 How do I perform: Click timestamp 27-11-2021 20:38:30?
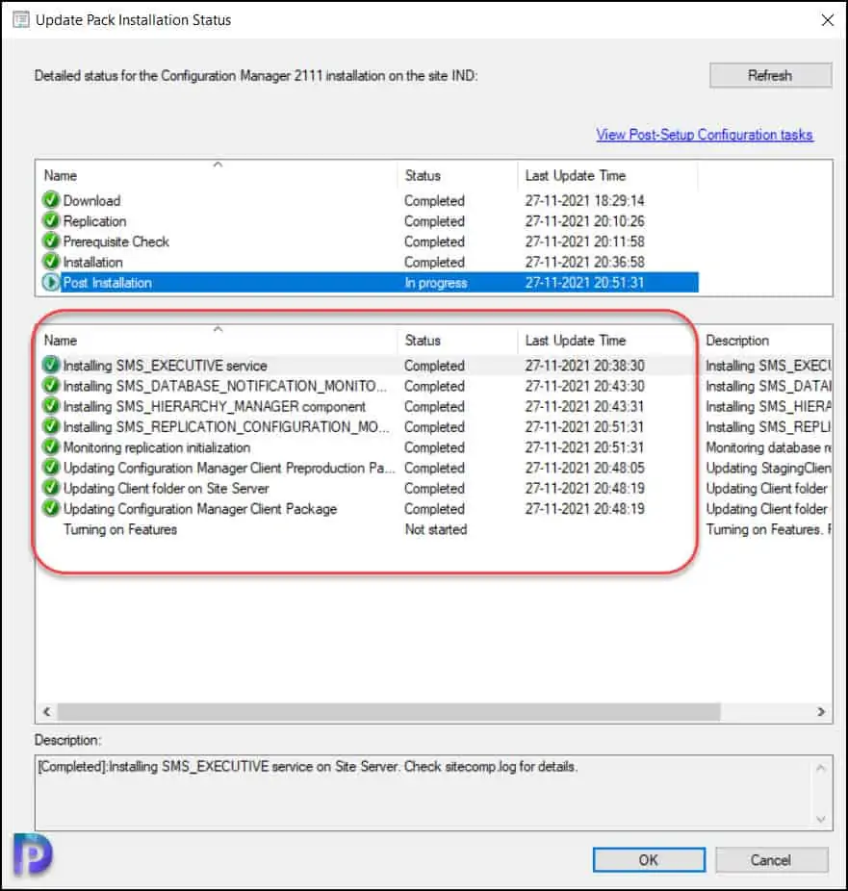click(585, 365)
